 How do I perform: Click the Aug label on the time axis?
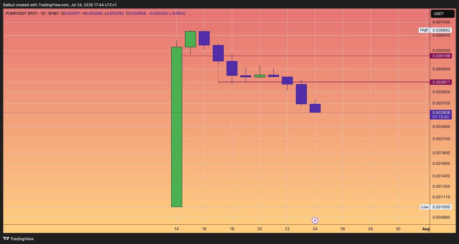tap(426, 229)
